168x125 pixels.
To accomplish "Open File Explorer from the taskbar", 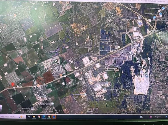I will click(x=34, y=117).
